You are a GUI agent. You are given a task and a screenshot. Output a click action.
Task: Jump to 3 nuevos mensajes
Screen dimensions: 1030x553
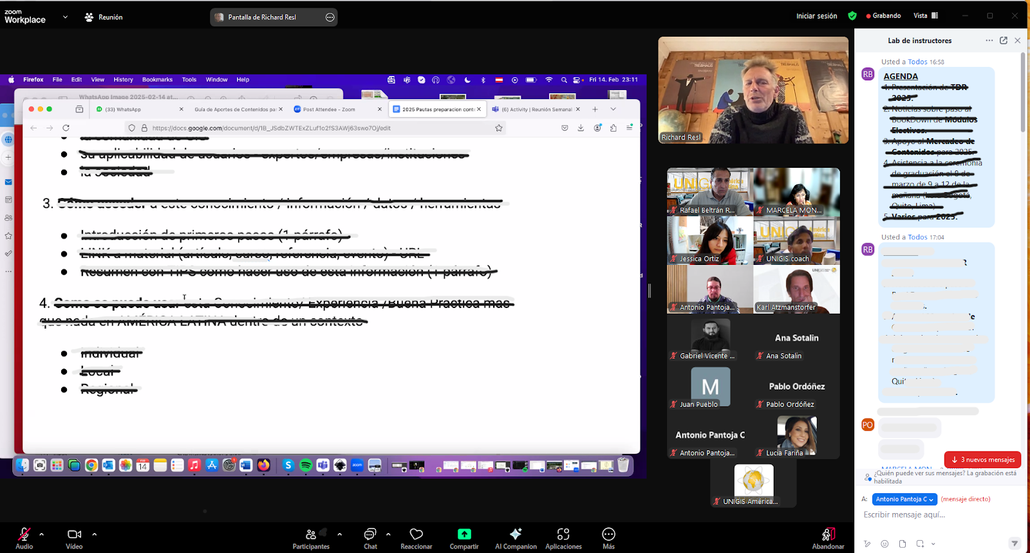point(982,459)
